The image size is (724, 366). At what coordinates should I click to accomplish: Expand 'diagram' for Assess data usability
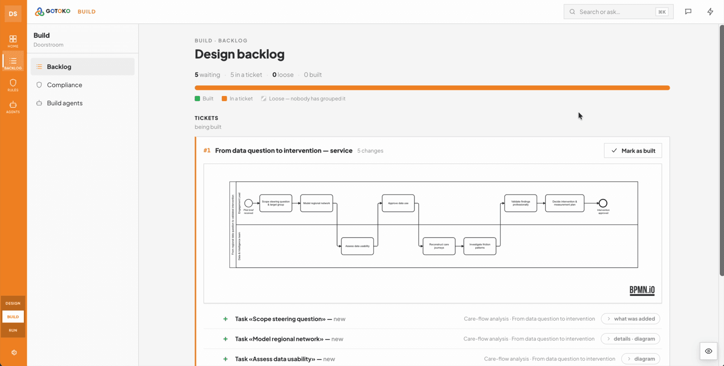[641, 359]
